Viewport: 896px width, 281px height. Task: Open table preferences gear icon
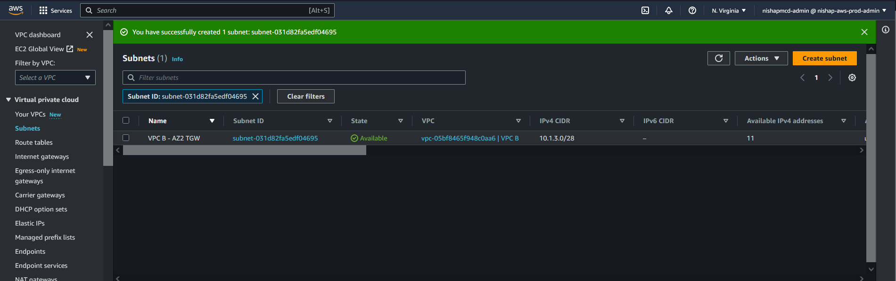[x=852, y=78]
